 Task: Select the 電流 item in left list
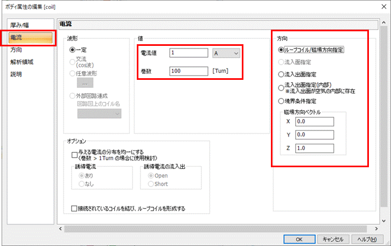pos(19,38)
